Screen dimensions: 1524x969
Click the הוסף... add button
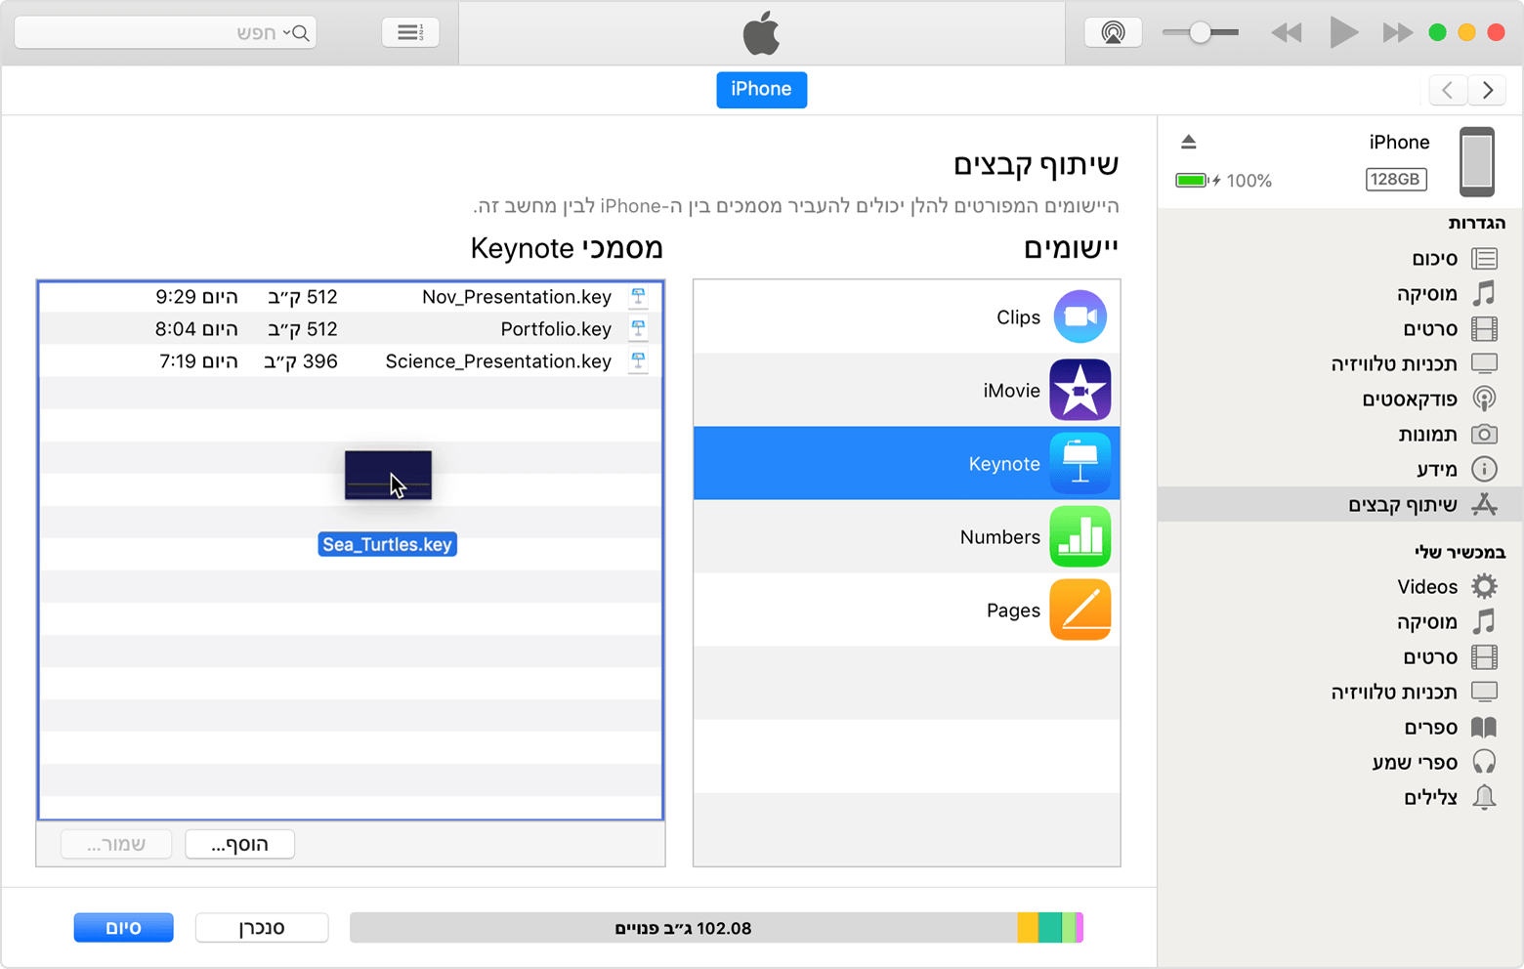click(239, 844)
